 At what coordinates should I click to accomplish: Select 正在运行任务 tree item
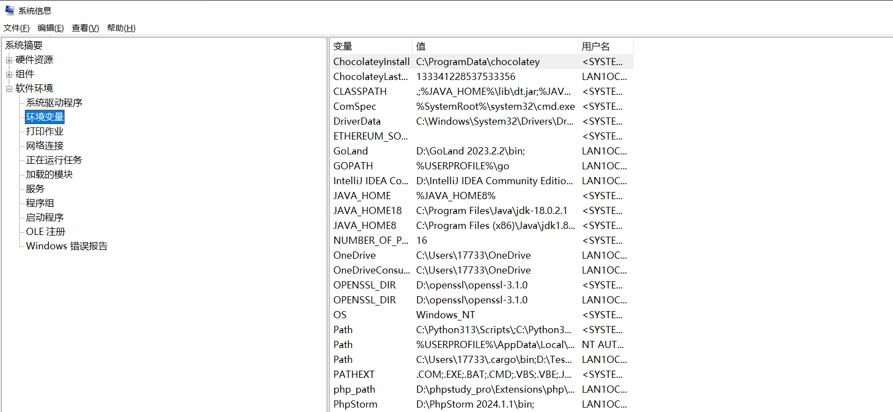point(54,160)
